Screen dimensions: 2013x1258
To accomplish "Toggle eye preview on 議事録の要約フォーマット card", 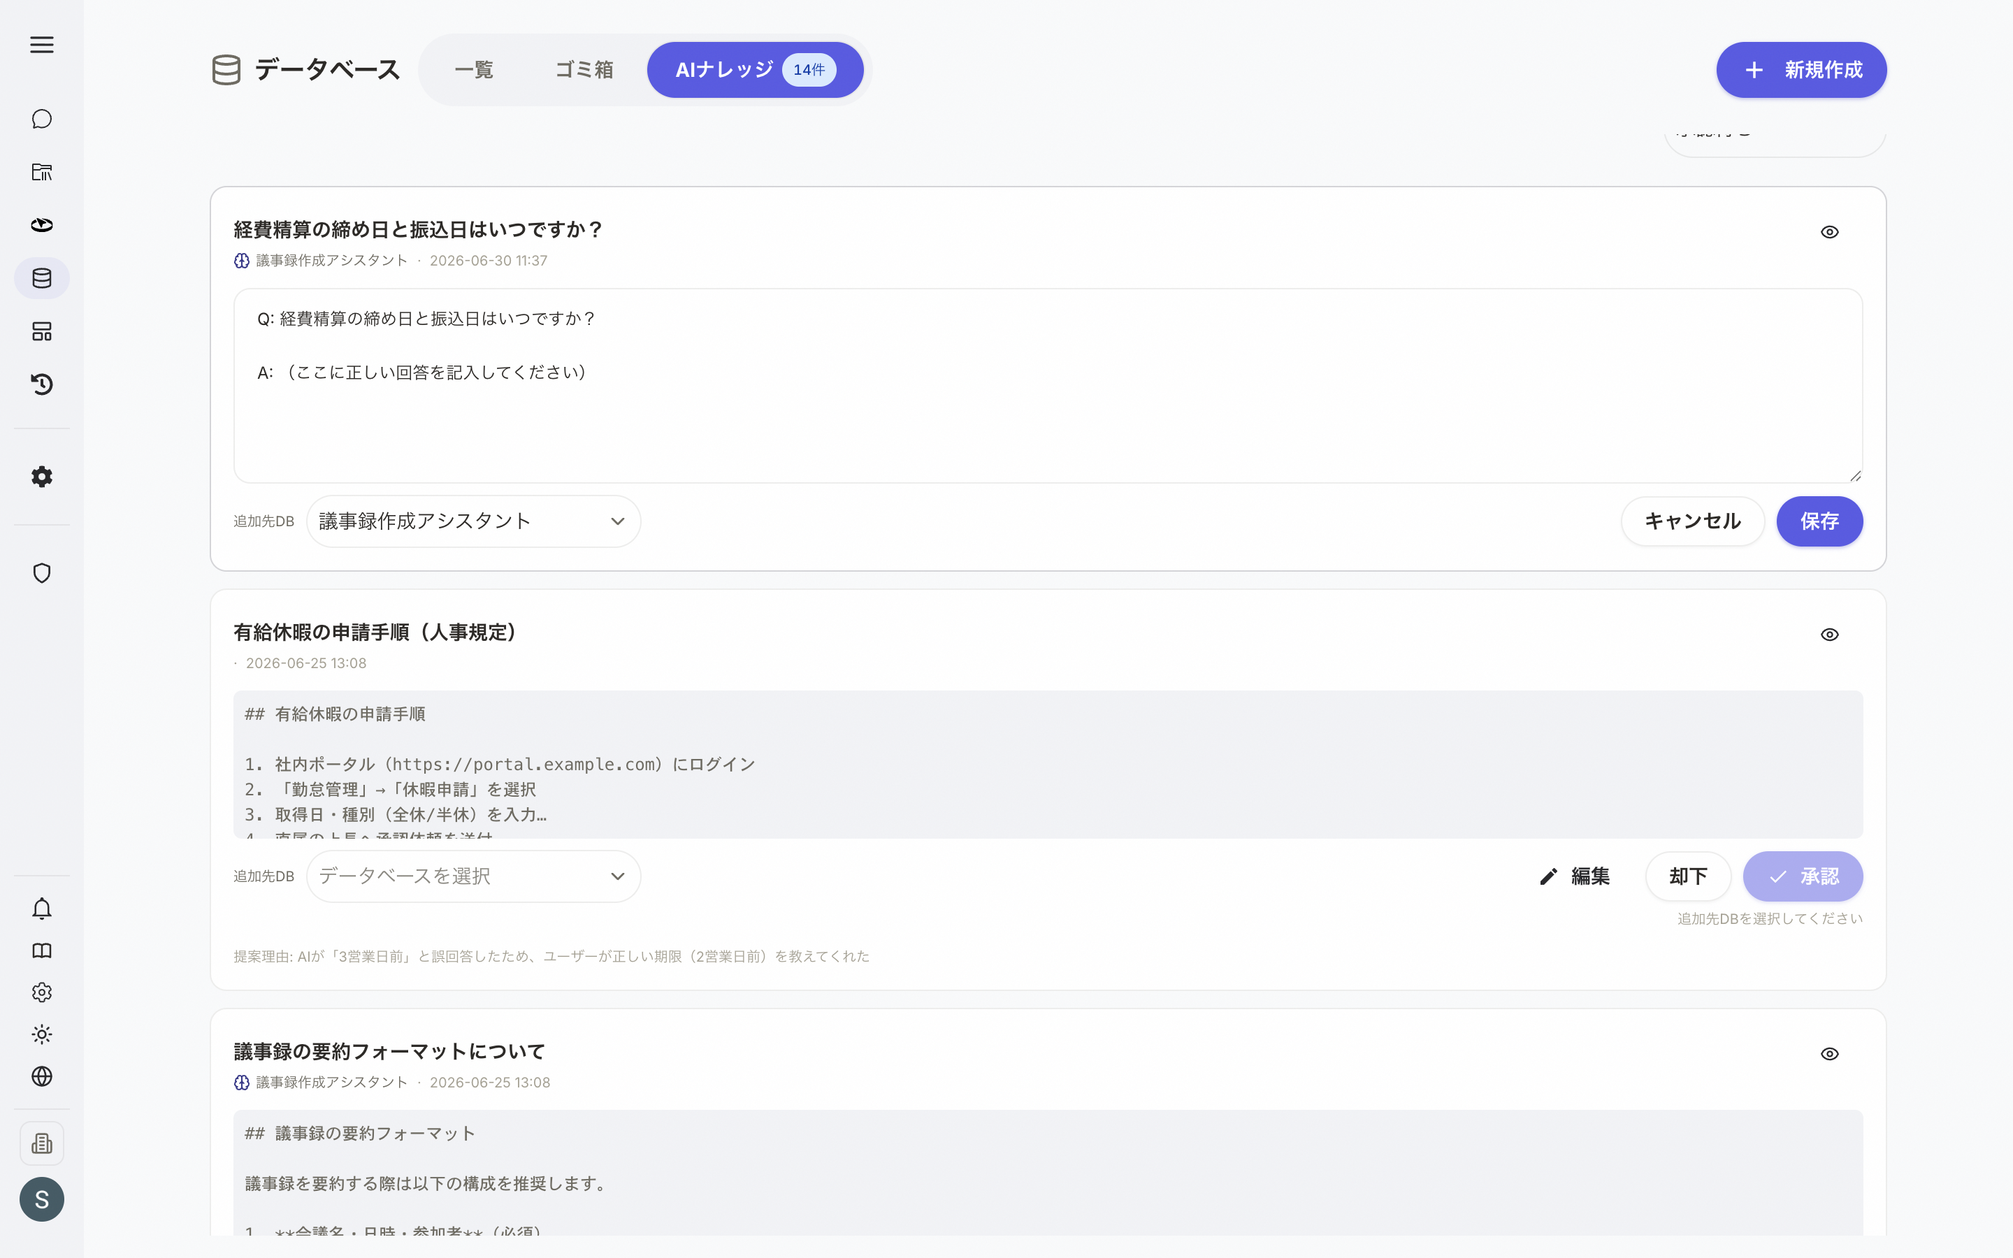I will 1829,1054.
